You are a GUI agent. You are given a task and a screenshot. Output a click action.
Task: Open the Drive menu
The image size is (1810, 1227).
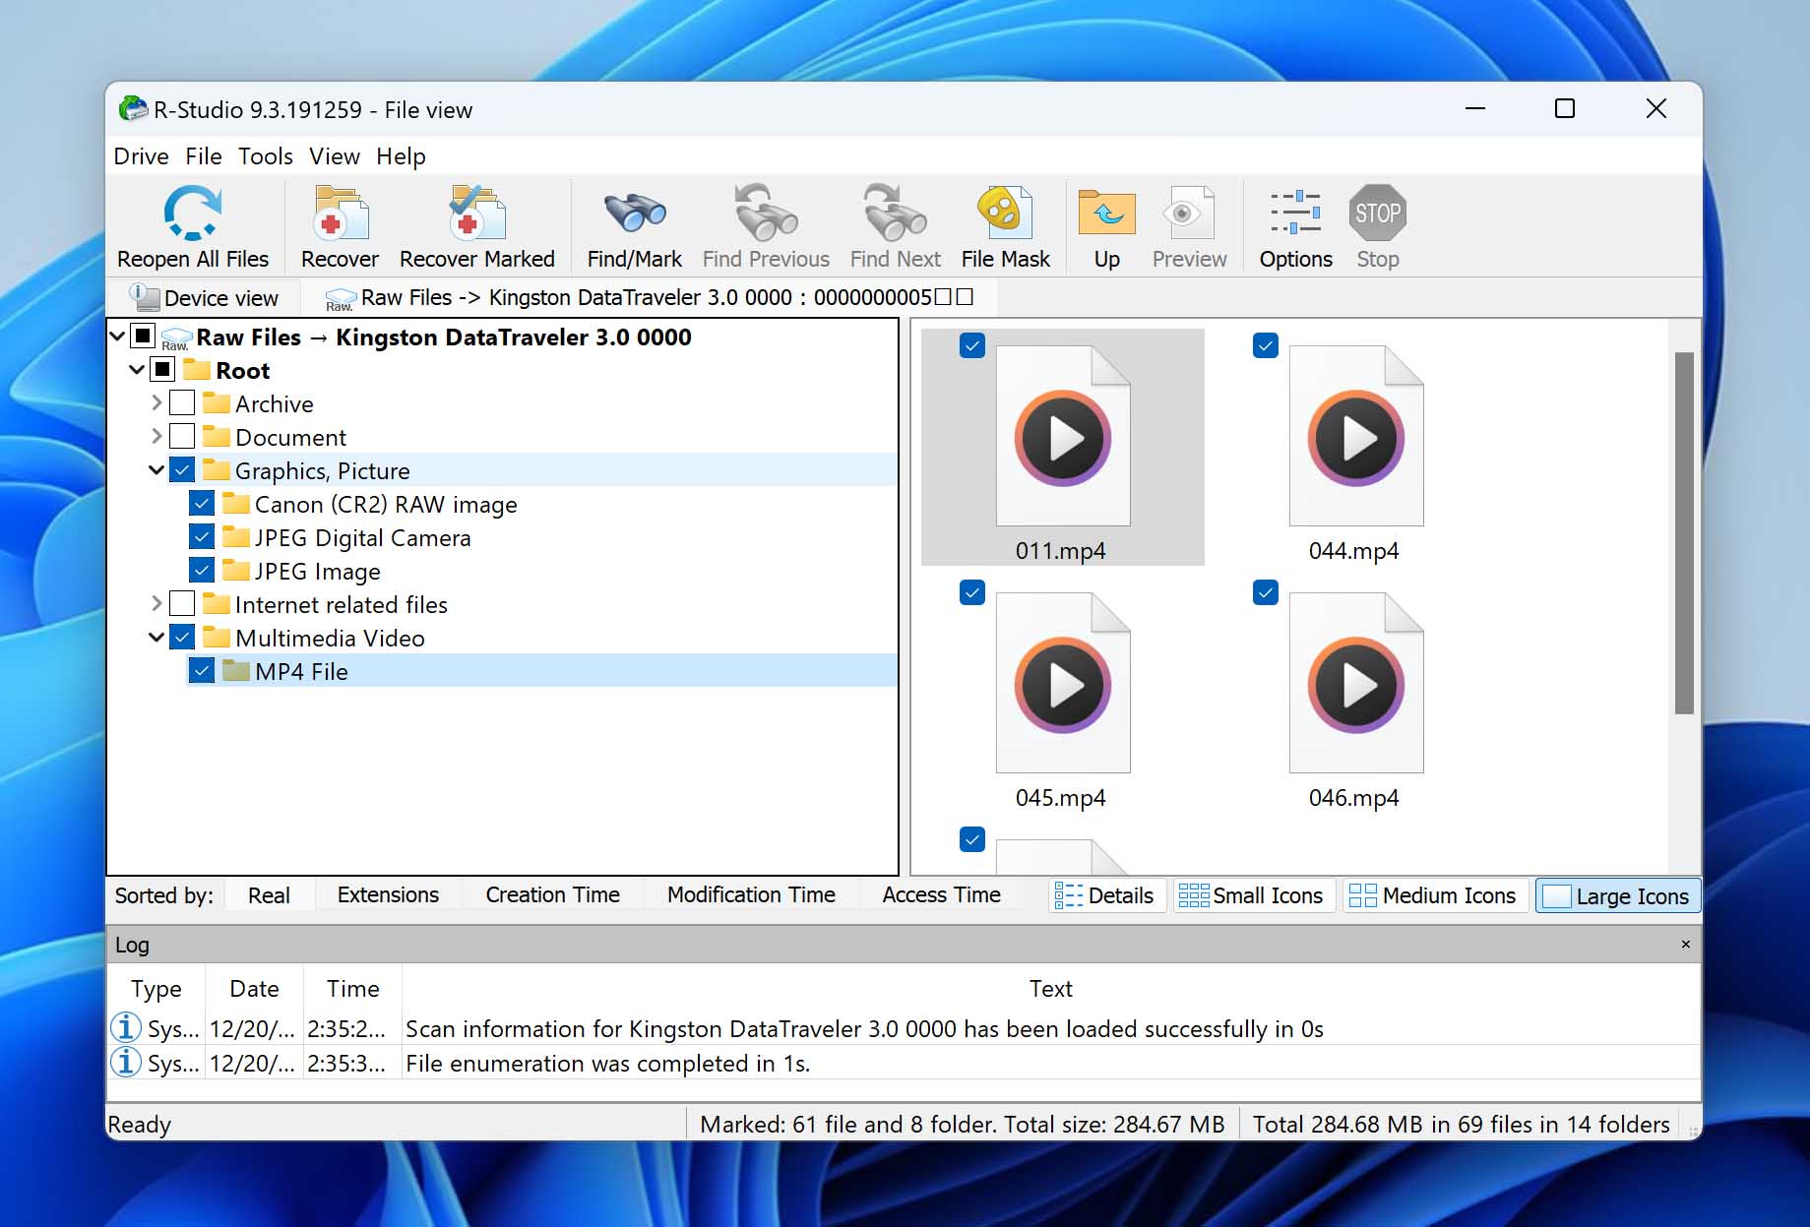click(141, 156)
